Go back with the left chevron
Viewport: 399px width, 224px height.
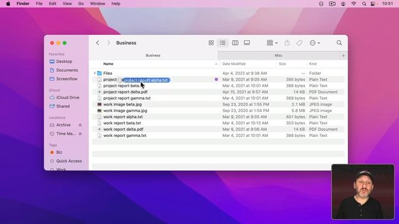(x=97, y=43)
